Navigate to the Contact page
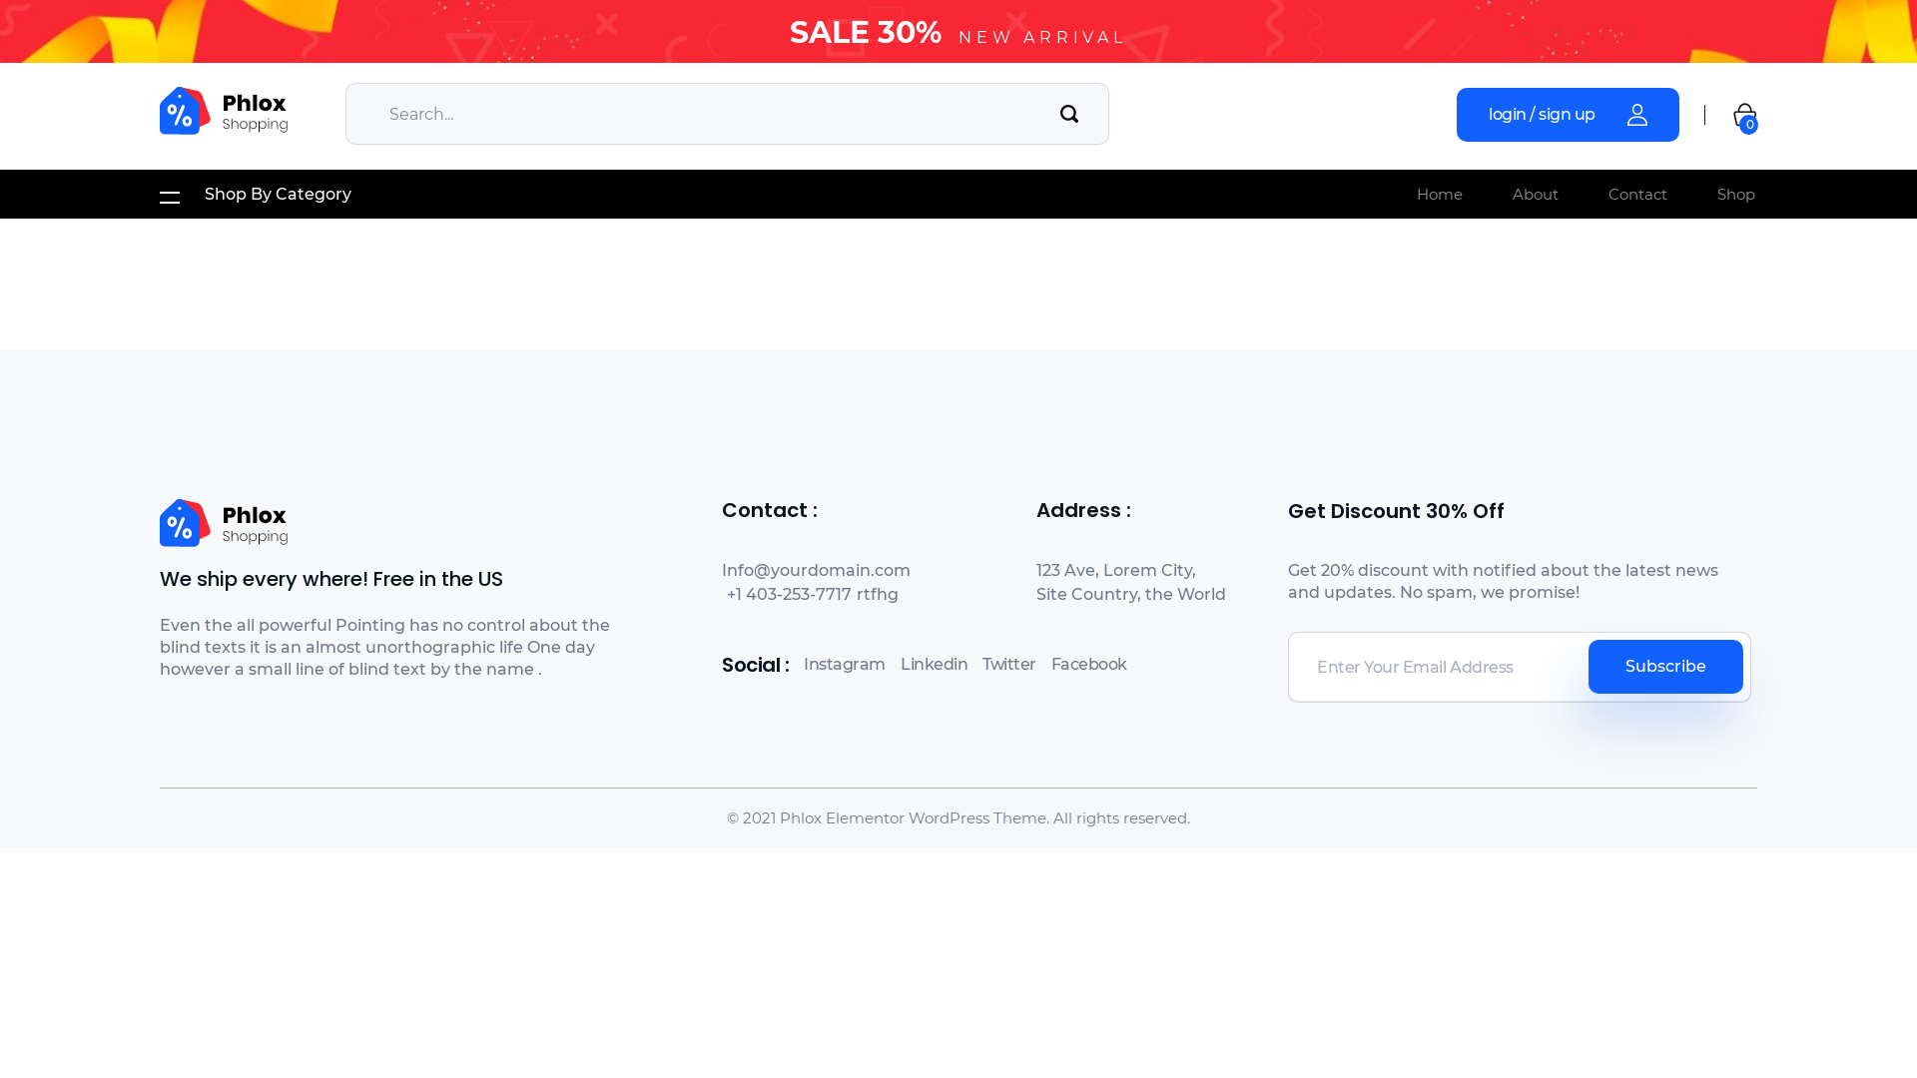Screen dimensions: 1917x1078 [x=1637, y=195]
